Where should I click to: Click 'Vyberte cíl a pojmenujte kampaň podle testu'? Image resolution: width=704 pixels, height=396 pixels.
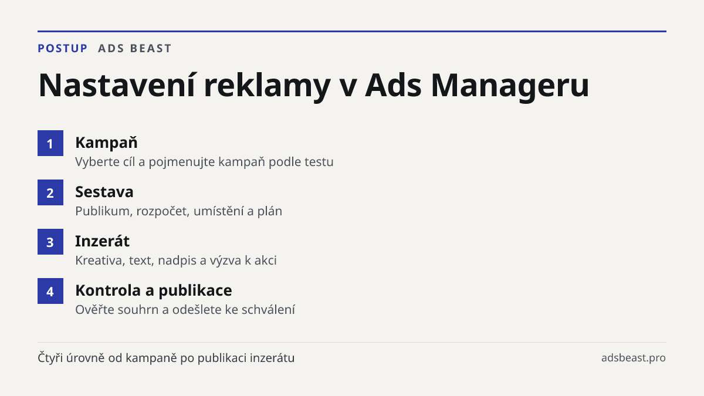click(x=204, y=162)
